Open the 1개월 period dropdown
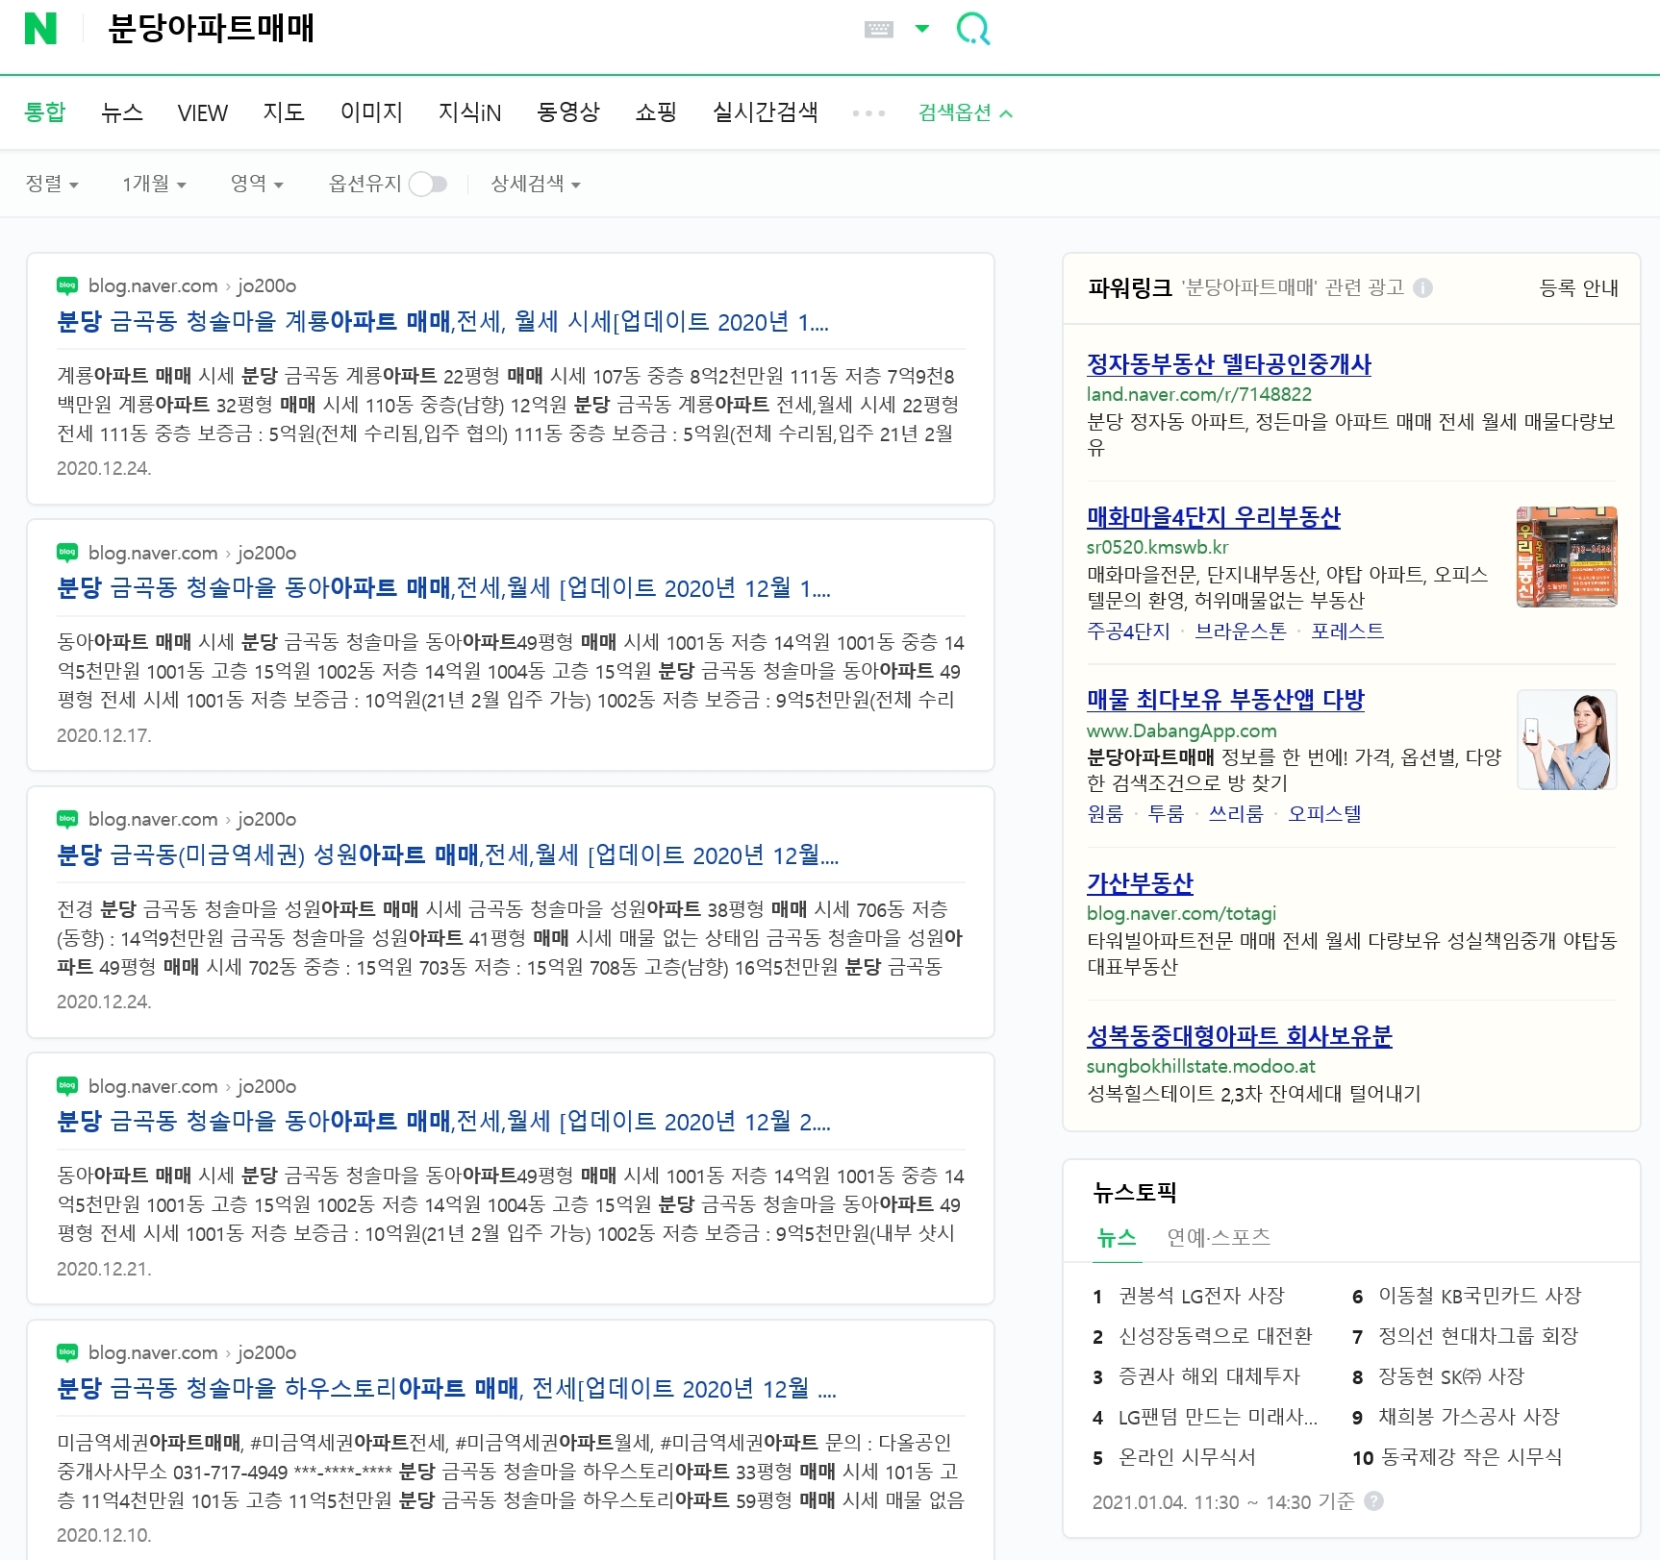Viewport: 1660px width, 1560px height. pyautogui.click(x=154, y=184)
